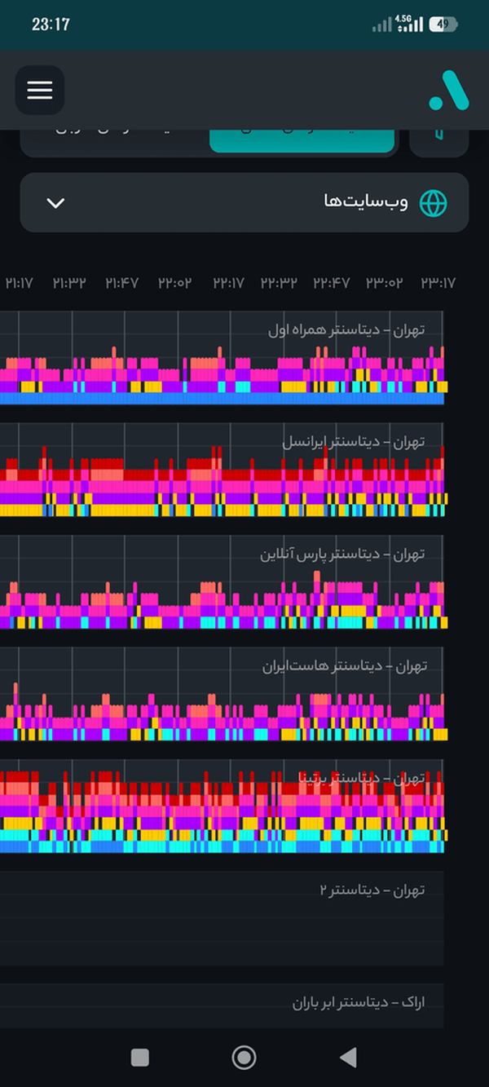Image resolution: width=489 pixels, height=1087 pixels.
Task: Select the 23:17 time axis label at right
Action: tap(438, 283)
